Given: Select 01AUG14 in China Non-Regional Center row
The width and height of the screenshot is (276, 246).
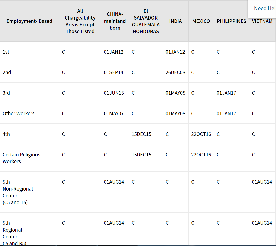Looking at the screenshot, I should [114, 182].
